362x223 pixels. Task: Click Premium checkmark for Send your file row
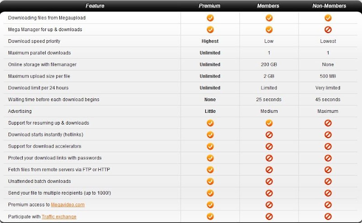point(210,193)
